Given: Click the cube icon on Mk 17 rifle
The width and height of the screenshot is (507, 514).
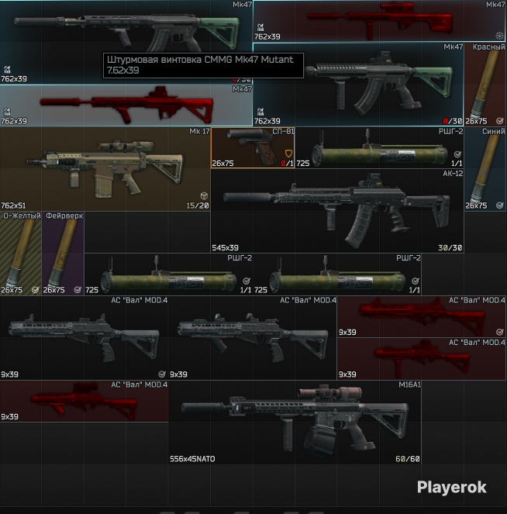Looking at the screenshot, I should coord(204,196).
